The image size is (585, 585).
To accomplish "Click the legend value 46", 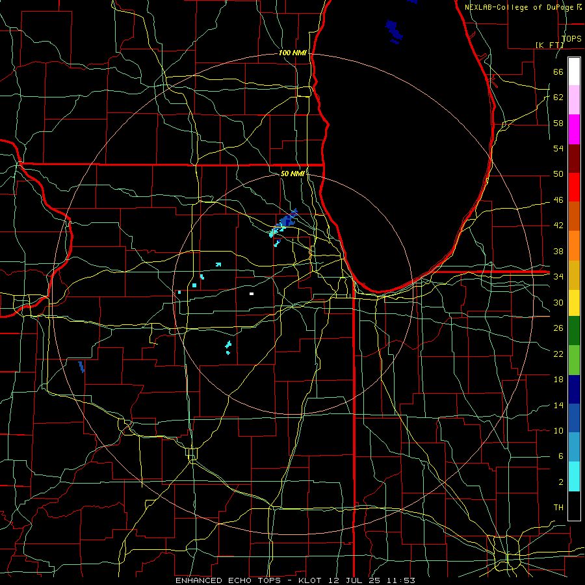I will (x=558, y=200).
